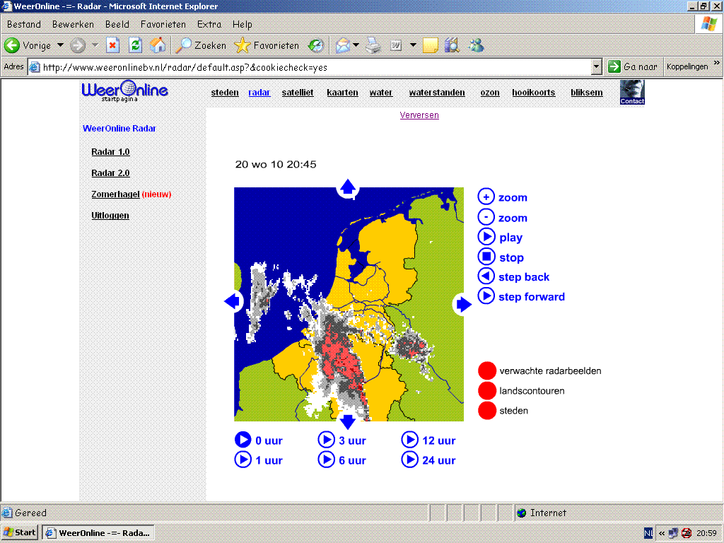Screen dimensions: 724x543
Task: Open the Favorieten menu
Action: (x=163, y=24)
